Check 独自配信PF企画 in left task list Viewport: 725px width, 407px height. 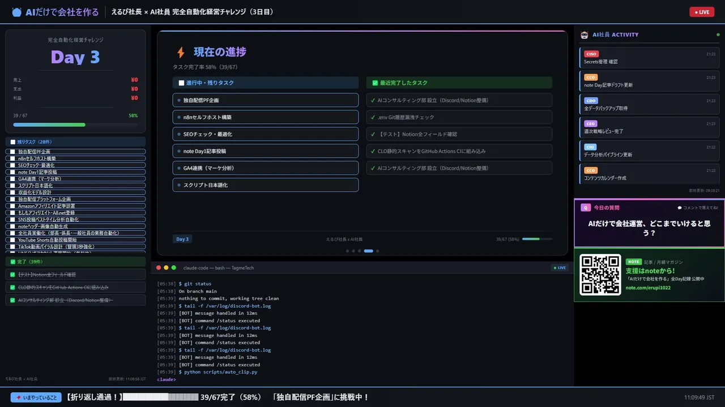click(13, 151)
